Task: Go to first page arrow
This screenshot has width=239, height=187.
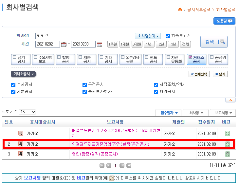Action: (102, 165)
